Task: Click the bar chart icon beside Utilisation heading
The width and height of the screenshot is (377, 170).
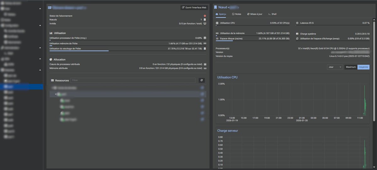Action: point(51,33)
